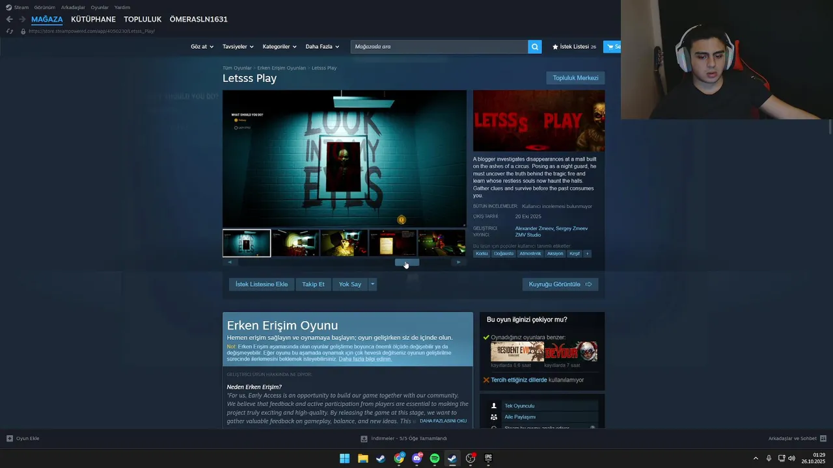The height and width of the screenshot is (468, 833).
Task: Switch to the KÜTÜPHANE tab
Action: (93, 19)
